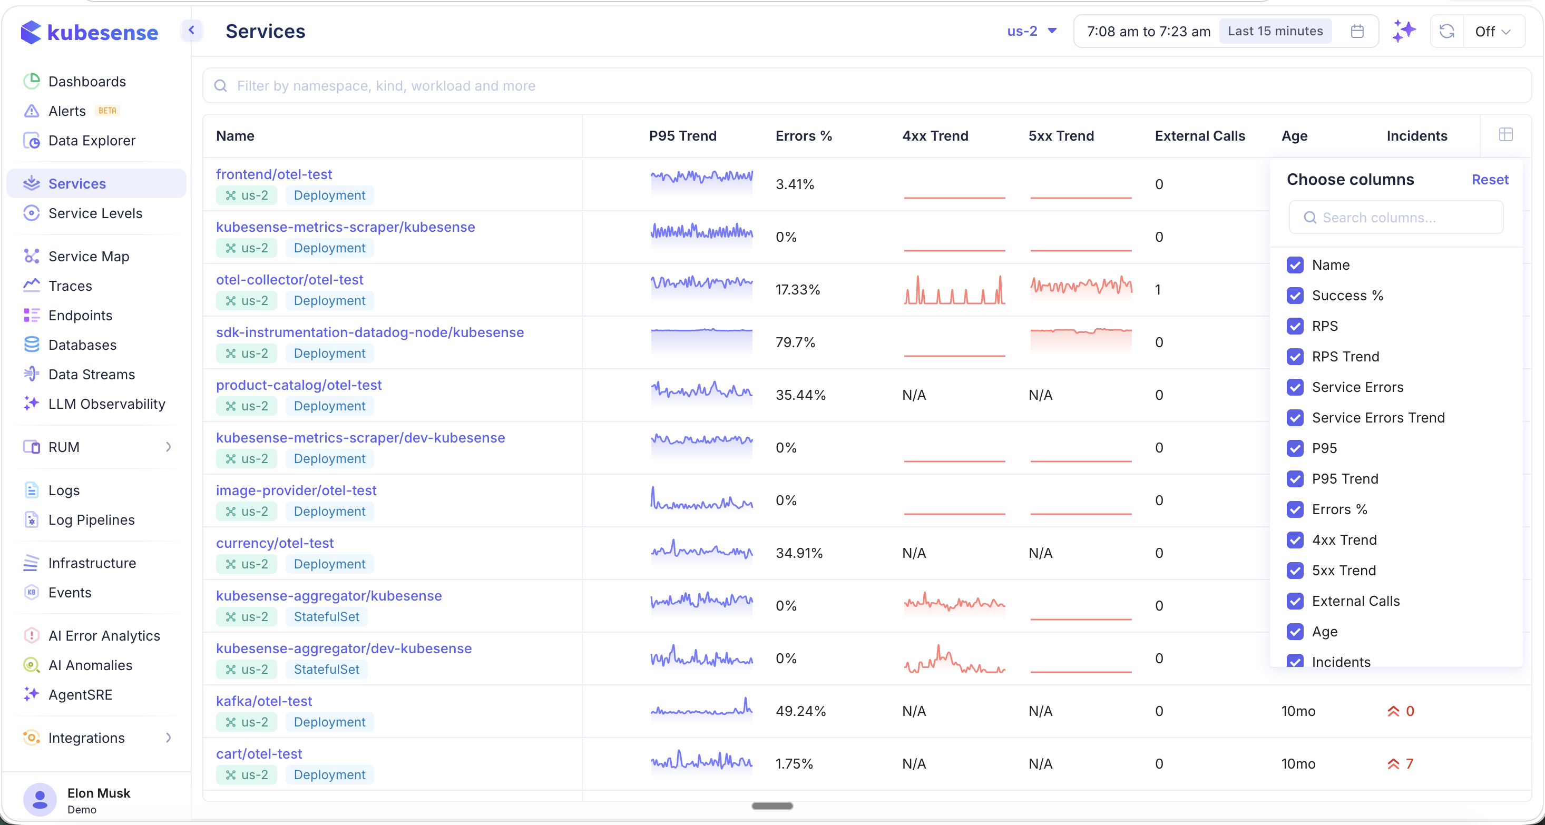Click Reset in the Choose columns panel
Viewport: 1545px width, 825px height.
click(x=1491, y=179)
